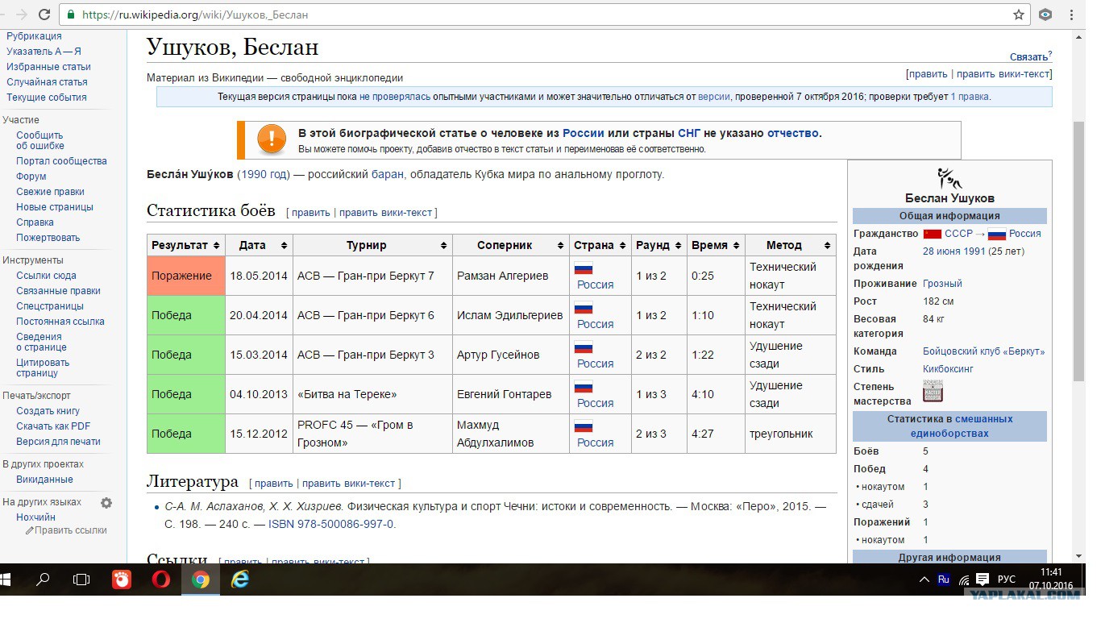Click the page vertical scrollbar thumb

pyautogui.click(x=1078, y=251)
